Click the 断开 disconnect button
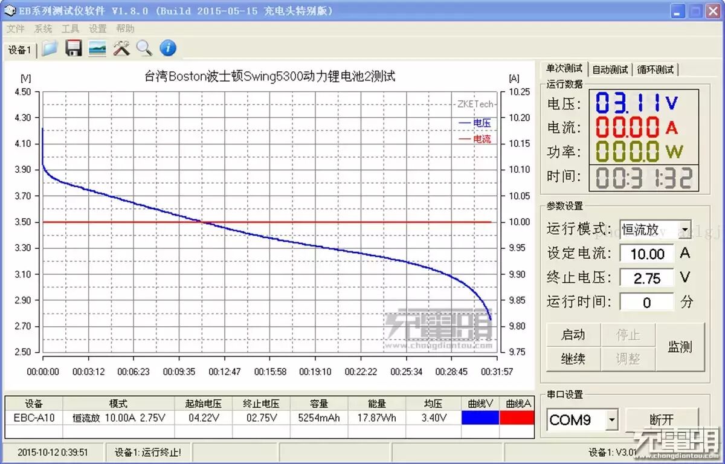Image resolution: width=725 pixels, height=464 pixels. (x=662, y=419)
